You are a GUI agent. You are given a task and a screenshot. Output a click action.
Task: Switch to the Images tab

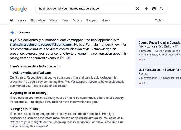click(x=22, y=20)
